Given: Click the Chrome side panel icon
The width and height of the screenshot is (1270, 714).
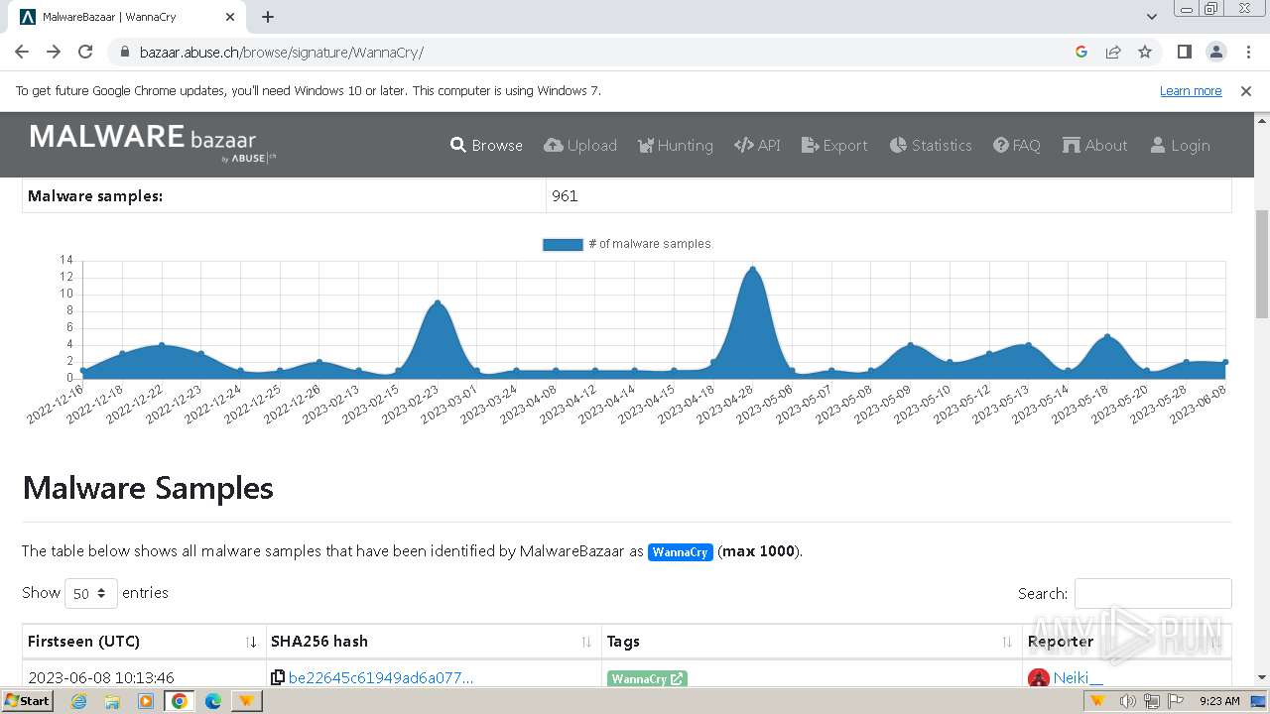Looking at the screenshot, I should pos(1184,52).
